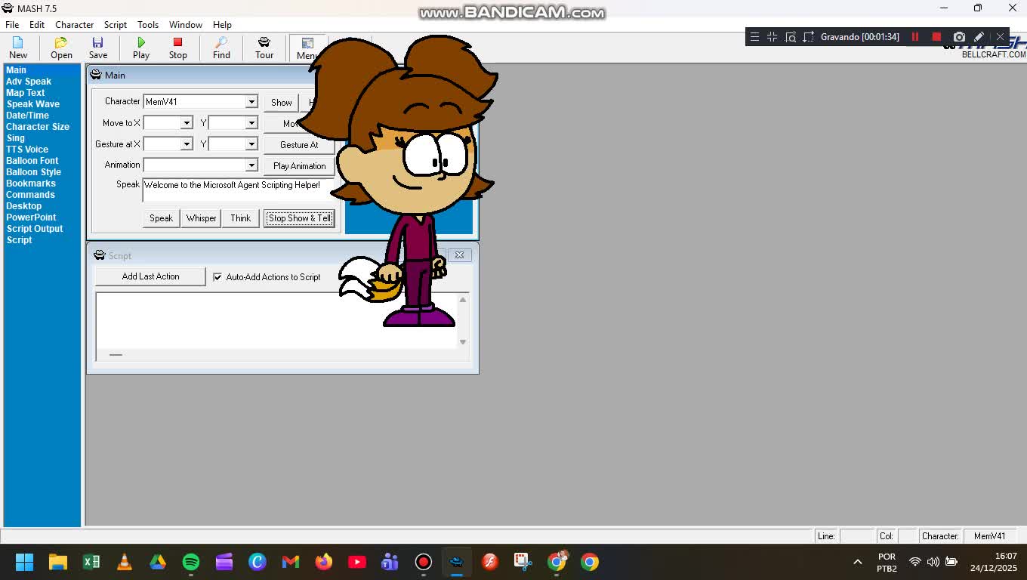This screenshot has width=1027, height=580.
Task: Open Gmail from the taskbar
Action: point(291,562)
